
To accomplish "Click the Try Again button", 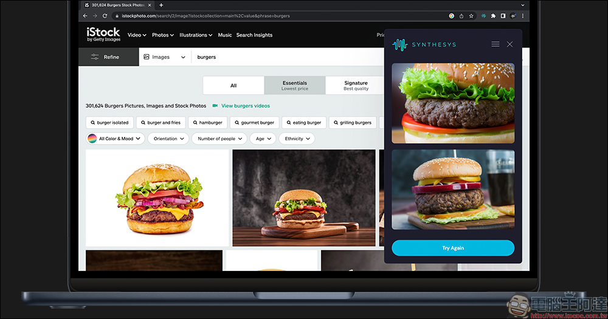I will point(453,248).
